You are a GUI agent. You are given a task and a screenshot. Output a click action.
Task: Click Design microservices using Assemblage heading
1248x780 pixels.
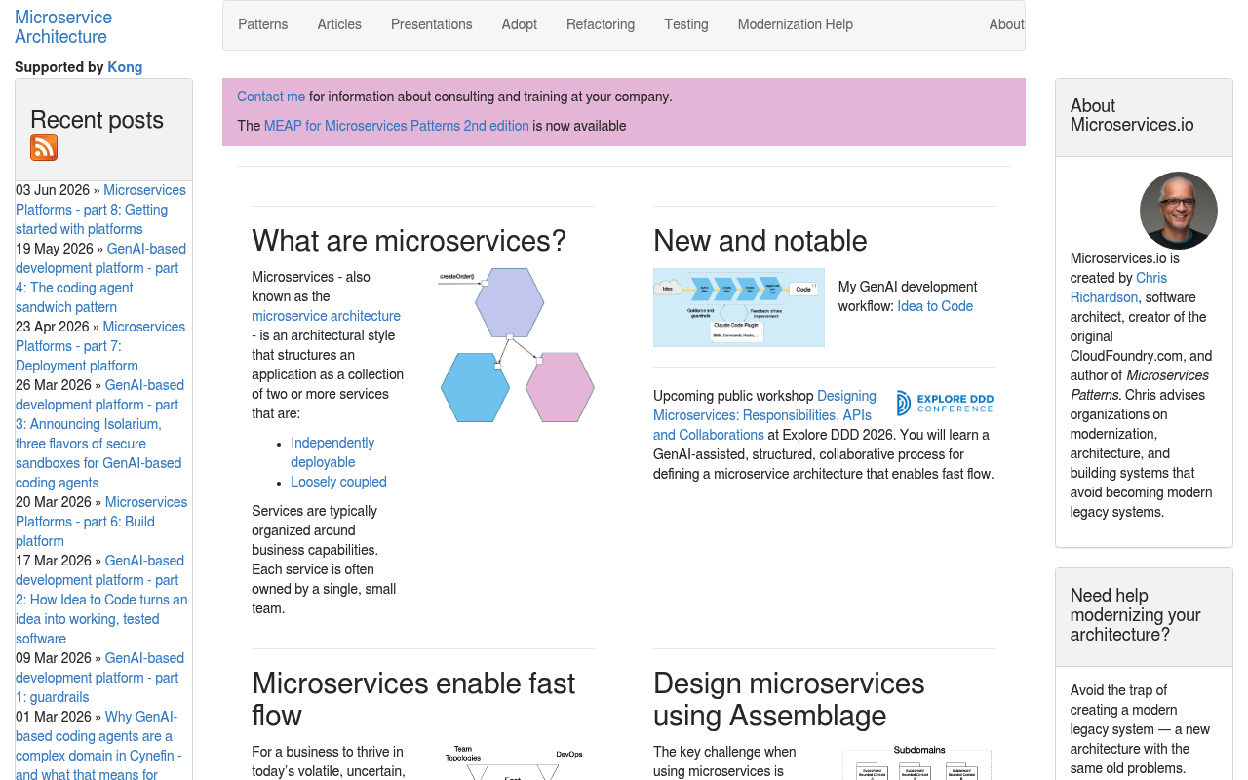[x=789, y=699]
